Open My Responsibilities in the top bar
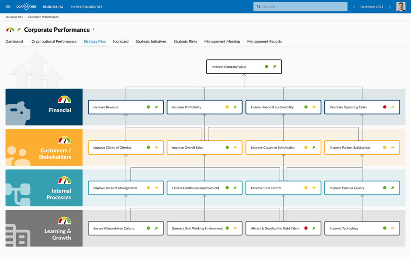The width and height of the screenshot is (411, 257). 86,6
